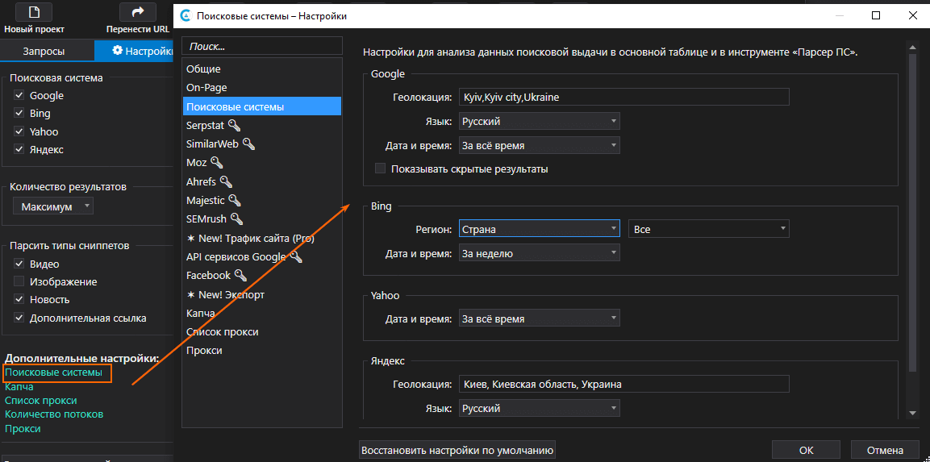Click the app logo in settings title bar

tap(186, 16)
